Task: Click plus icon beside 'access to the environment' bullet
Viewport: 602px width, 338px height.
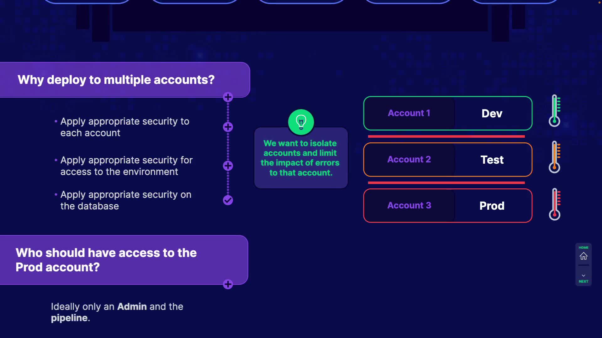Action: pyautogui.click(x=228, y=166)
